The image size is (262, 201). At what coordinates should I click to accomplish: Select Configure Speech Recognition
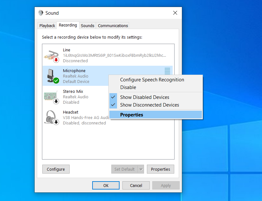(152, 79)
